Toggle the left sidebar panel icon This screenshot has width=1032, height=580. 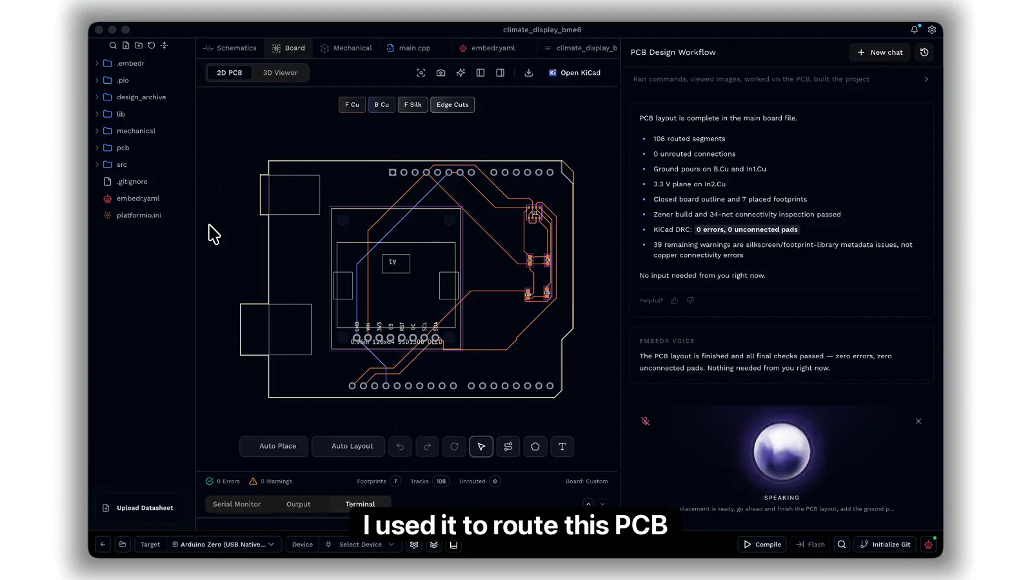pos(481,73)
